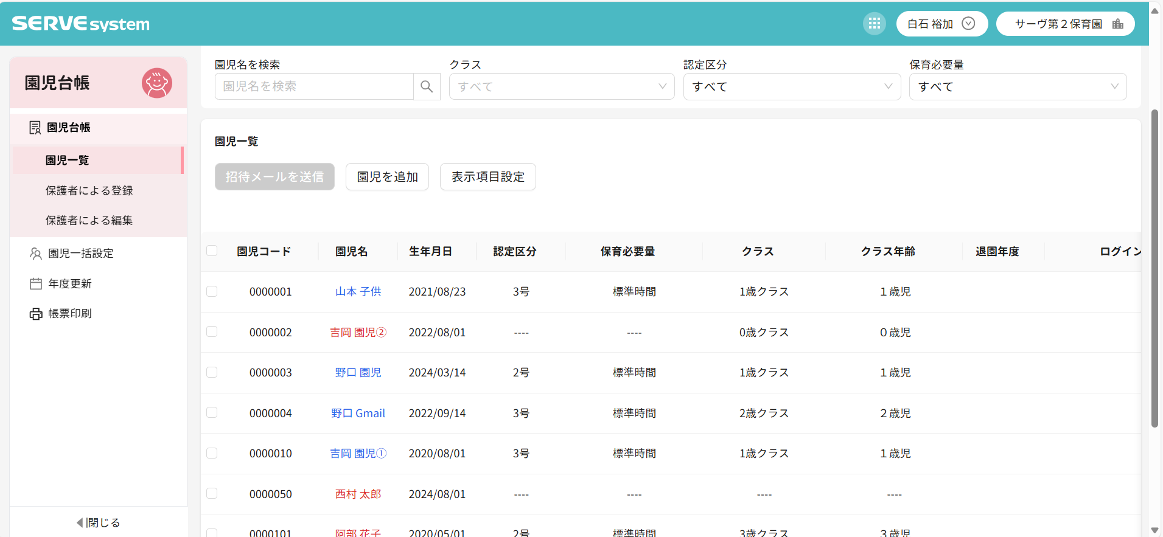Image resolution: width=1163 pixels, height=537 pixels.
Task: Toggle the select-all checkbox in table header
Action: [212, 251]
